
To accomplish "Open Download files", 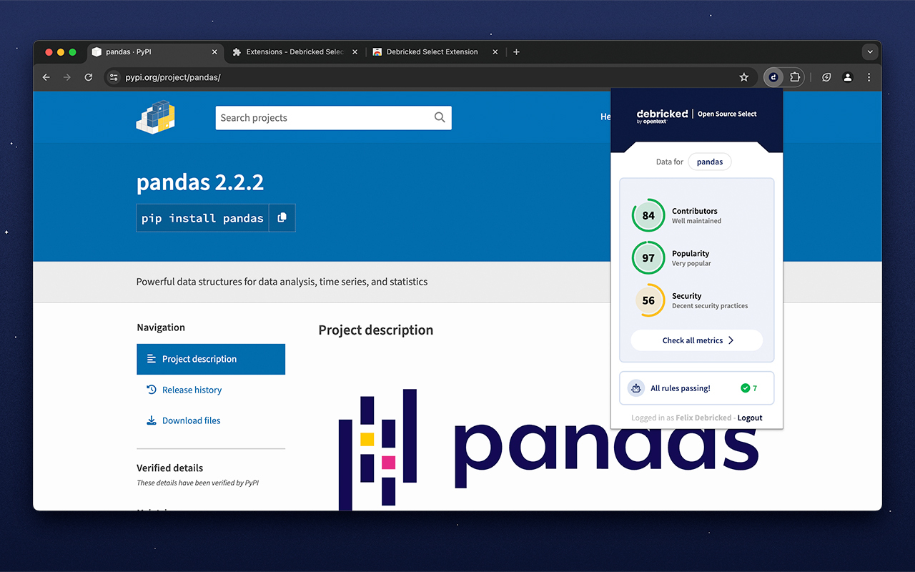I will [191, 420].
